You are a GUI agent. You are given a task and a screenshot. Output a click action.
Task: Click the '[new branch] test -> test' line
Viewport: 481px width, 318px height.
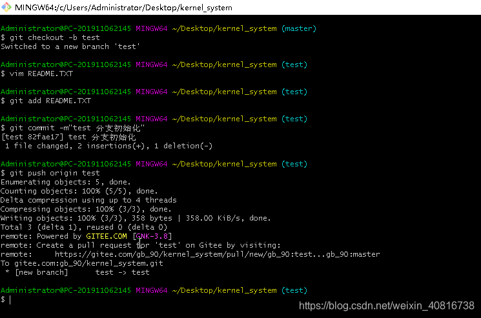77,272
